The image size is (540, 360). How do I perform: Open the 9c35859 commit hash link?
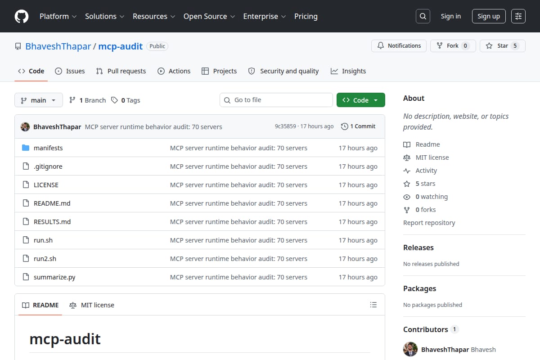(285, 126)
